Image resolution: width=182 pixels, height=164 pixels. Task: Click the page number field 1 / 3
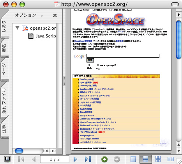(x=55, y=159)
